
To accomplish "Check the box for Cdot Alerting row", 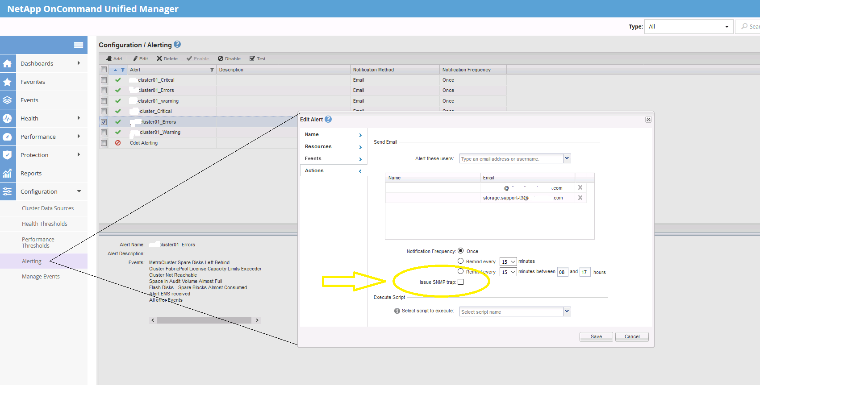I will point(104,143).
